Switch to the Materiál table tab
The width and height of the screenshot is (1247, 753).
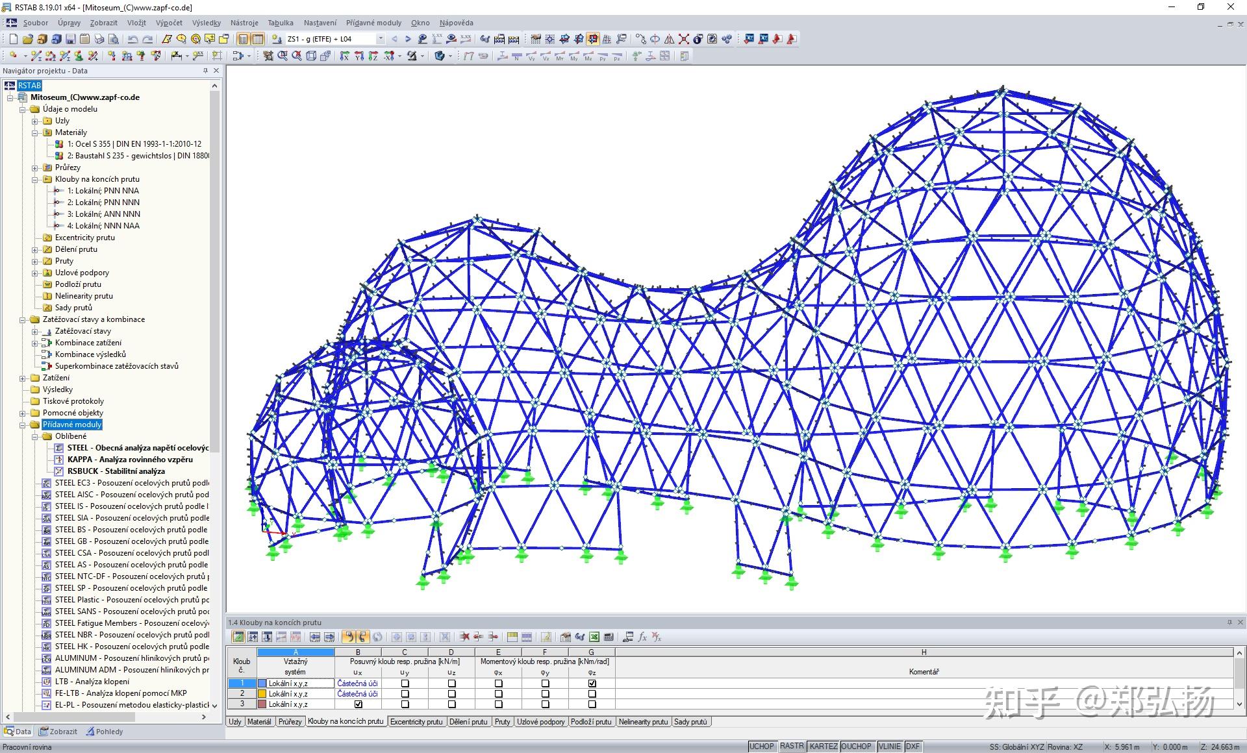click(259, 721)
